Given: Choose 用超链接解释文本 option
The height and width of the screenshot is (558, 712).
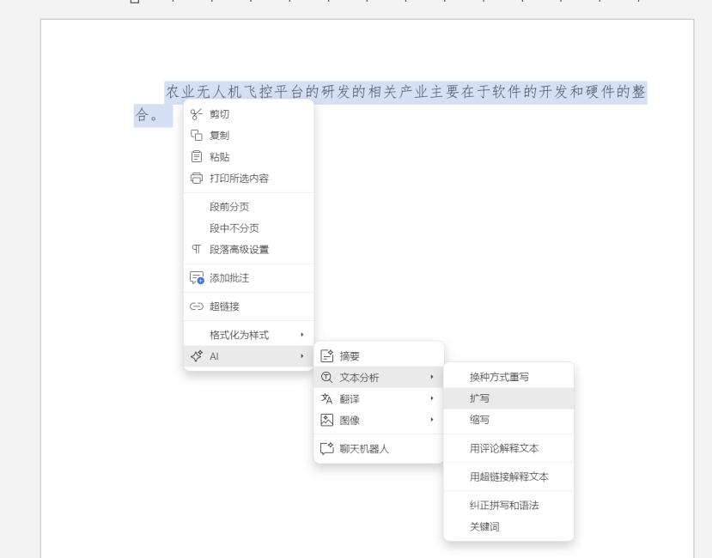Looking at the screenshot, I should click(508, 476).
